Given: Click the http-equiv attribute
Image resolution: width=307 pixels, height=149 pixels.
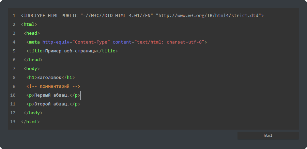Looking at the screenshot, I should click(x=56, y=42).
